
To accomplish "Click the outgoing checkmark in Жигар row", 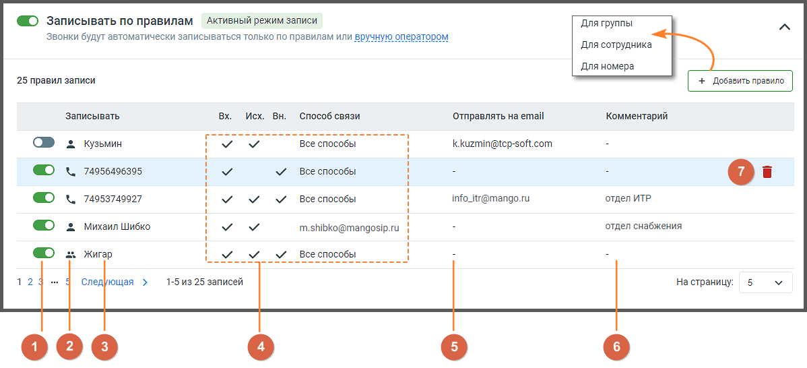I will (254, 254).
